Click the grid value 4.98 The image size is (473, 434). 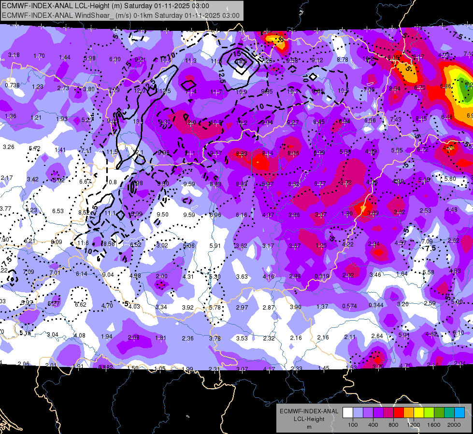[x=135, y=275]
